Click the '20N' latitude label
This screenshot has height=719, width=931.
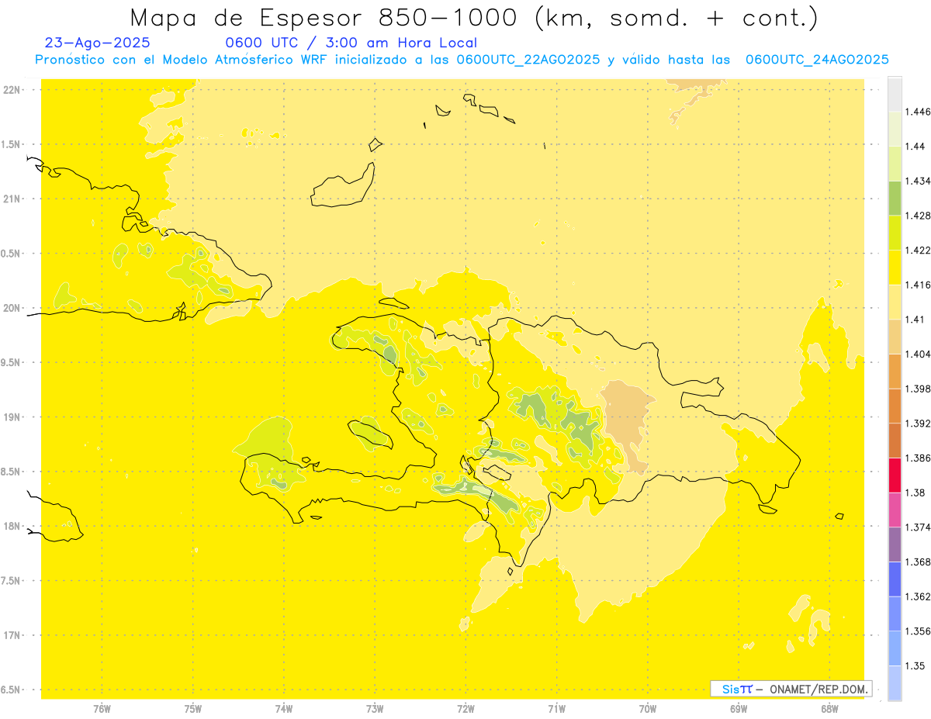tap(13, 308)
